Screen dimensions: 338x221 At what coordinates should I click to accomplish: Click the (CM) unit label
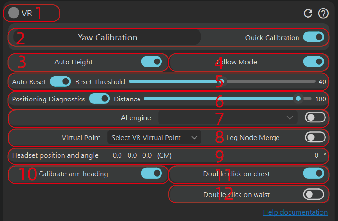point(164,155)
